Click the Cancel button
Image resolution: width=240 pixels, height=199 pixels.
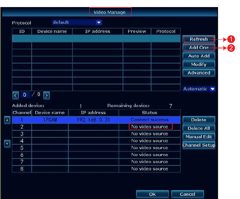(188, 195)
